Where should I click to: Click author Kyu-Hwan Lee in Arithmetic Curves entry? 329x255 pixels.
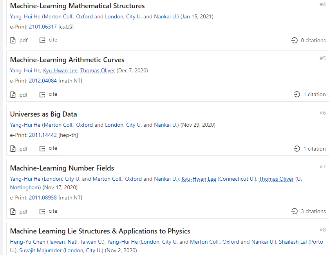point(60,70)
